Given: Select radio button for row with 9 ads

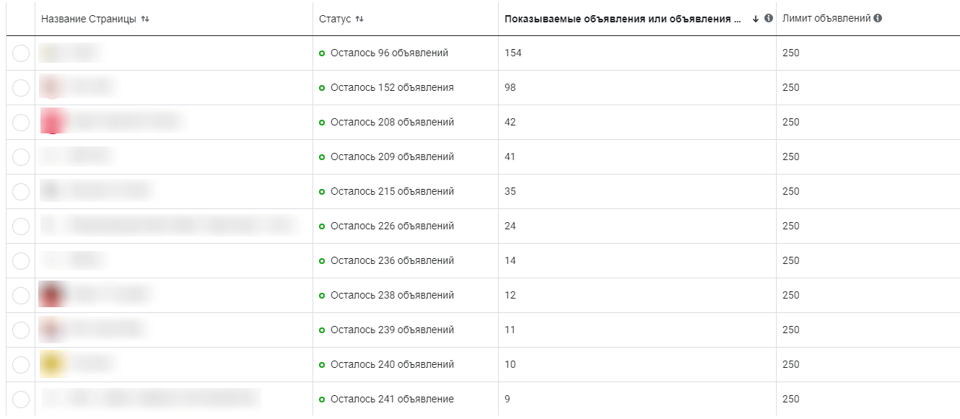Looking at the screenshot, I should (21, 400).
